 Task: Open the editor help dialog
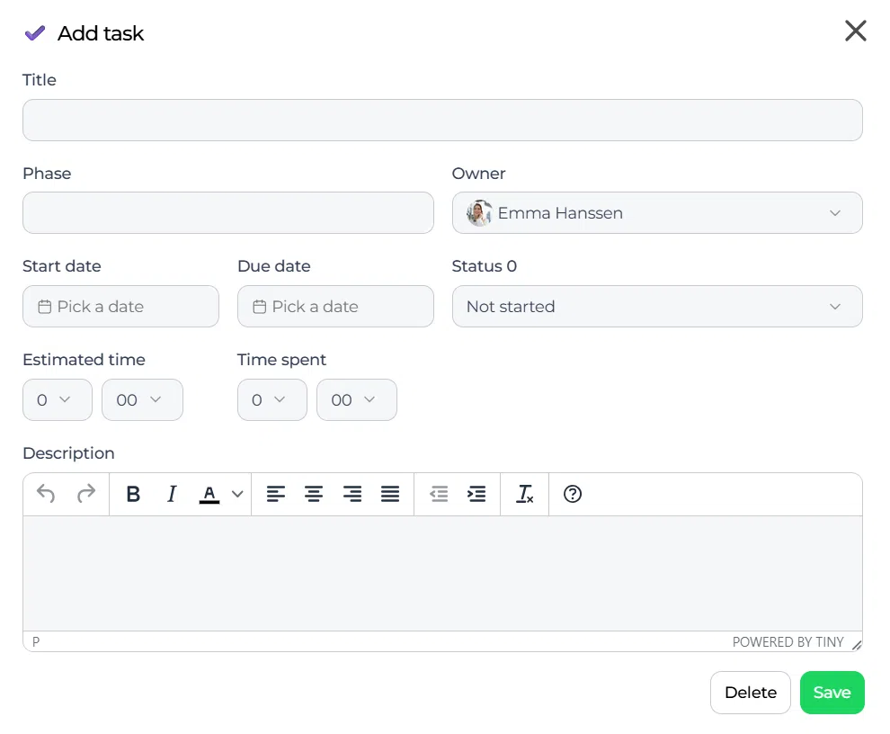[573, 494]
